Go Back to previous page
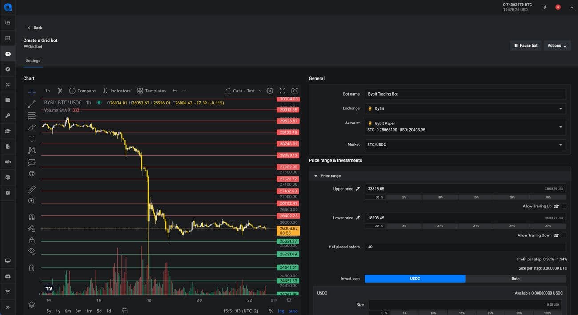Screen dimensions: 578x315 tap(35, 28)
